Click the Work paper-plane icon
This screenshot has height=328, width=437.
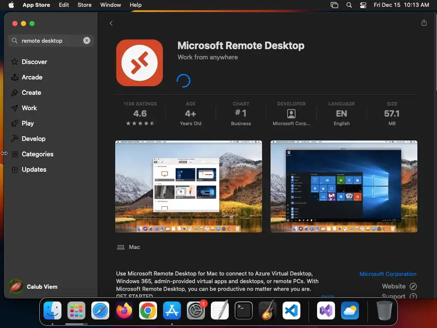click(x=15, y=108)
